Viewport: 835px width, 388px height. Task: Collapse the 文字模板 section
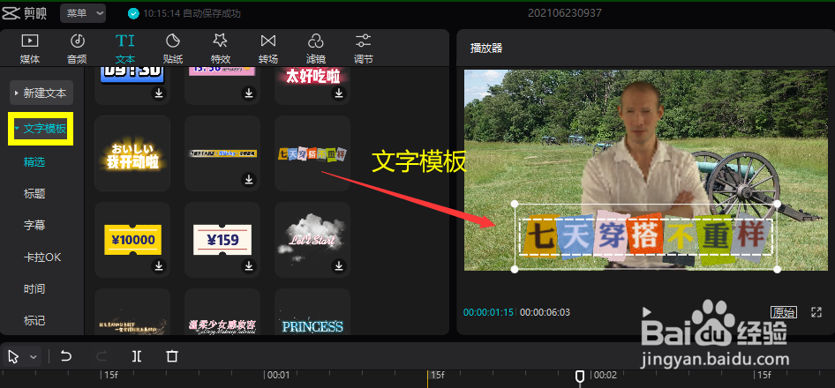(41, 128)
